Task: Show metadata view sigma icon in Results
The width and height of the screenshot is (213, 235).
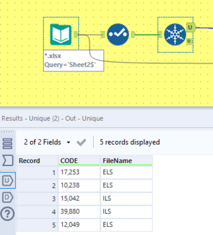Action: pos(8,160)
